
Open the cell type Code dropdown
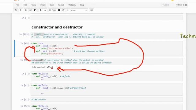point(79,10)
